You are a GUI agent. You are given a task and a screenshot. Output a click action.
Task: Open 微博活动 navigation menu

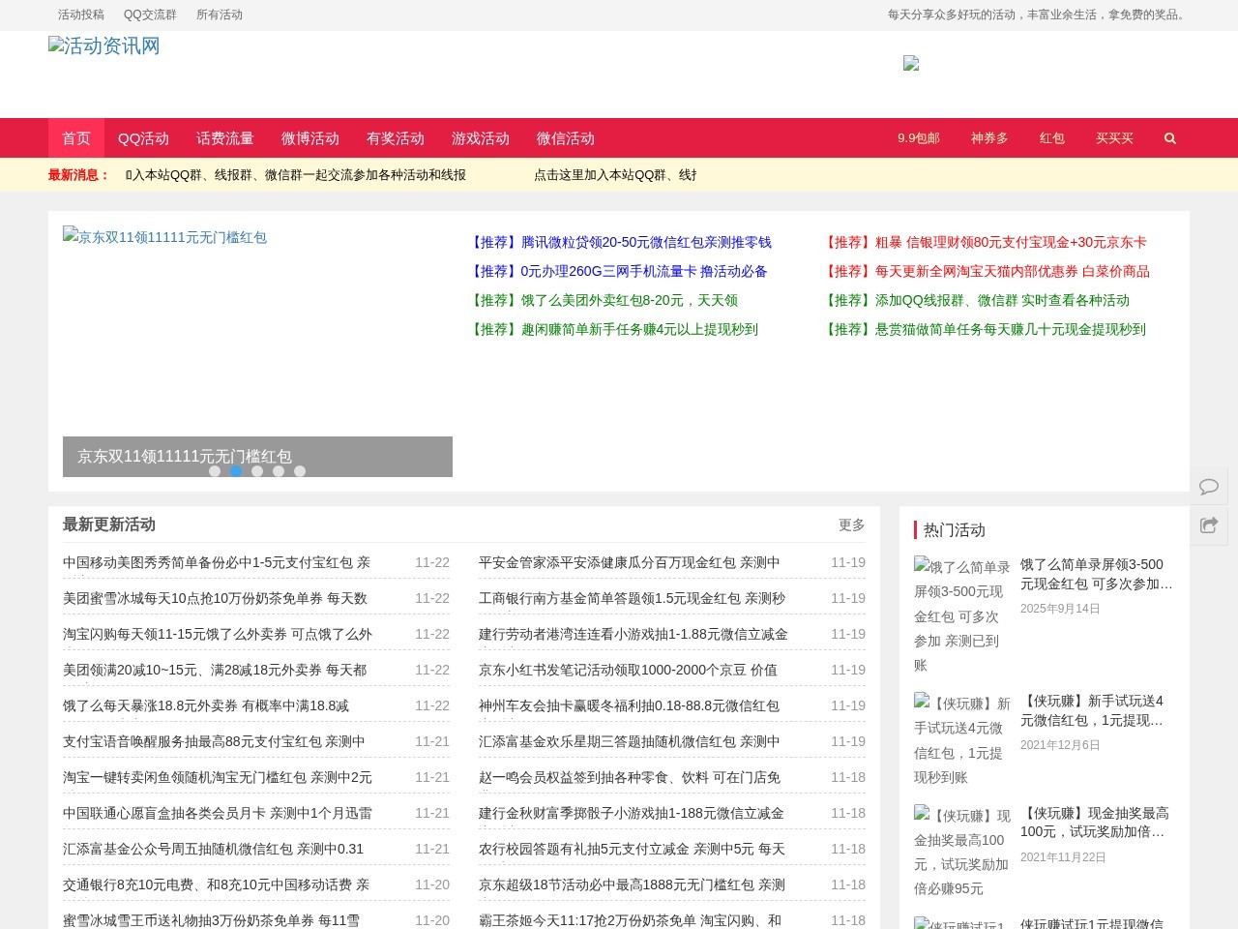(310, 138)
